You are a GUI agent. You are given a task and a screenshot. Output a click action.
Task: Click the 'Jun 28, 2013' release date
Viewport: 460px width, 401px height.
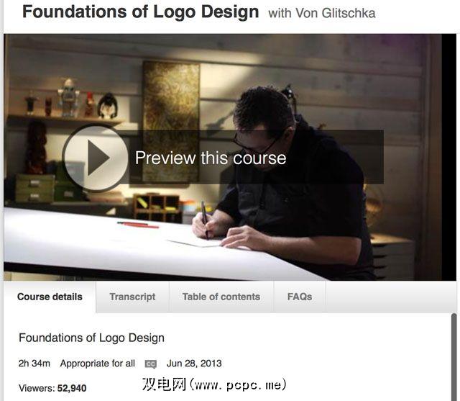(194, 364)
